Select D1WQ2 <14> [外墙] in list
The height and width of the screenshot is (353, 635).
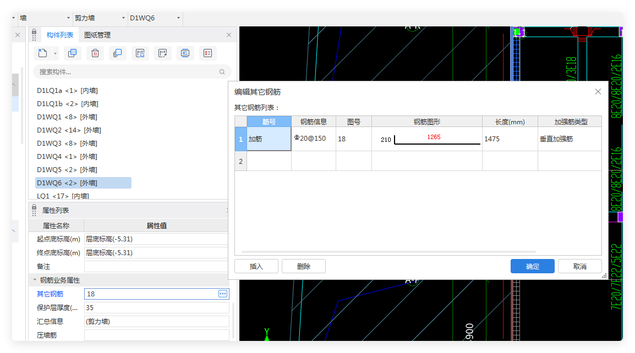(69, 130)
